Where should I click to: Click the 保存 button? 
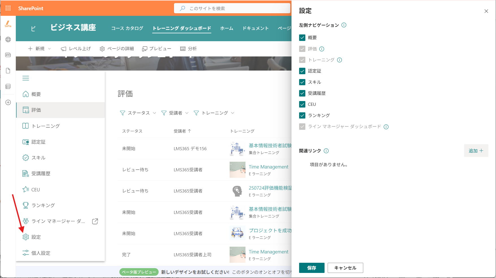312,268
